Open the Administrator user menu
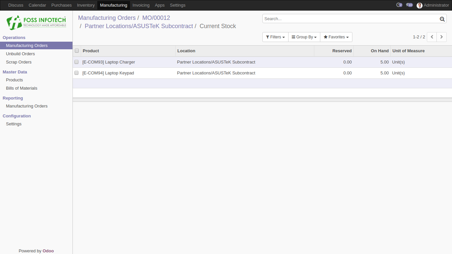 point(433,5)
